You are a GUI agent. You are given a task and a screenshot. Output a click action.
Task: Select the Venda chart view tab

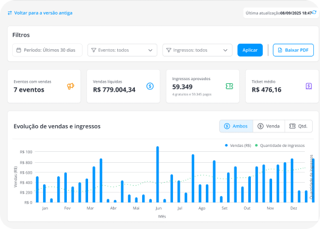pos(269,126)
